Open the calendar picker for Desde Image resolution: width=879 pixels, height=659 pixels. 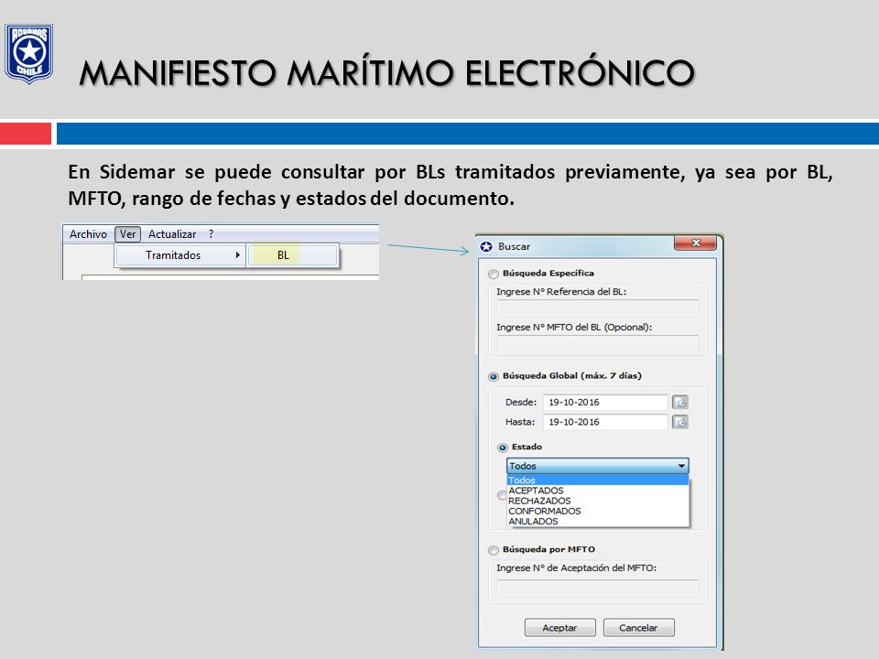tap(680, 403)
